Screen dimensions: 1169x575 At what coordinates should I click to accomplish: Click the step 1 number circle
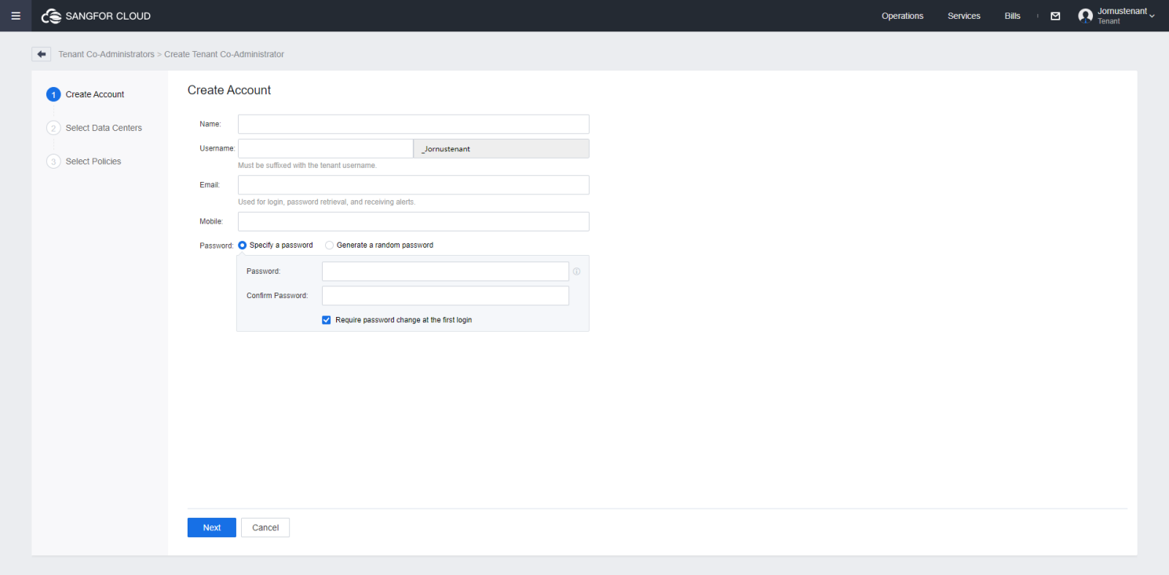53,94
